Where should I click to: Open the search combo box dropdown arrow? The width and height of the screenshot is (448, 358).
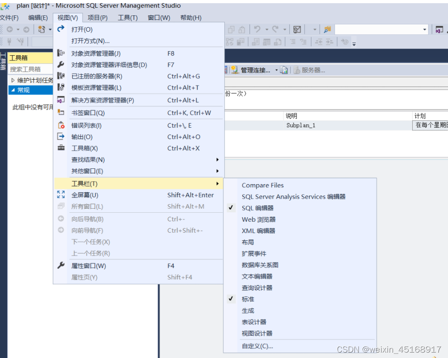point(424,29)
